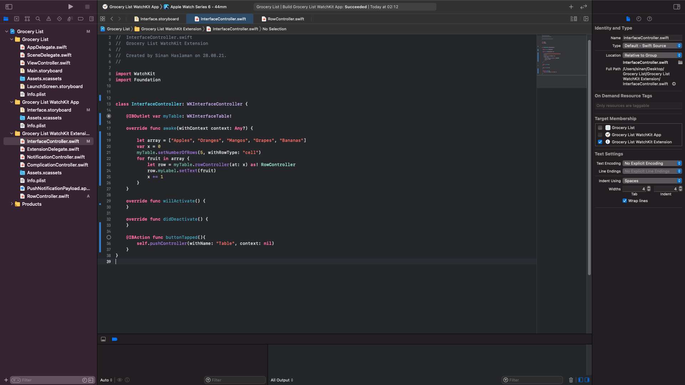Open the All Output console selector

282,380
